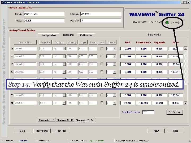
Task: Click the Device input field
Action: coord(44,21)
